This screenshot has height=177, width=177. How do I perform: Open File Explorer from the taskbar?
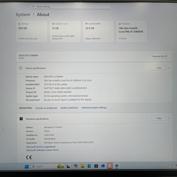[83, 166]
